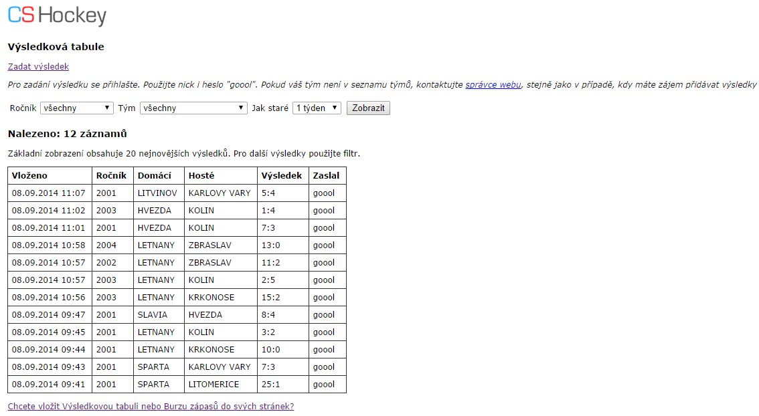Viewport: 759px width, 416px height.
Task: Click the result 3:2
Action: click(x=268, y=332)
